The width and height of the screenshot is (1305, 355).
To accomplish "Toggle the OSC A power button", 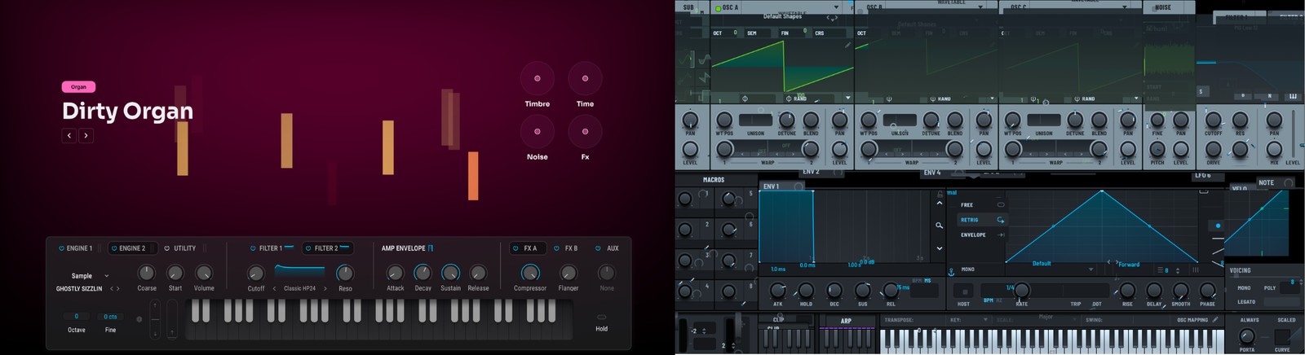I will coord(718,8).
